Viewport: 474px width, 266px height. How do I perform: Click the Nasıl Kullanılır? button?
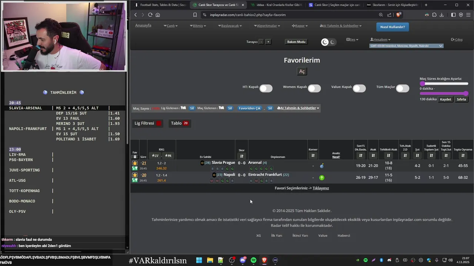(393, 27)
